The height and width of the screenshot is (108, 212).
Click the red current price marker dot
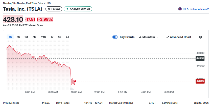[x=75, y=81]
